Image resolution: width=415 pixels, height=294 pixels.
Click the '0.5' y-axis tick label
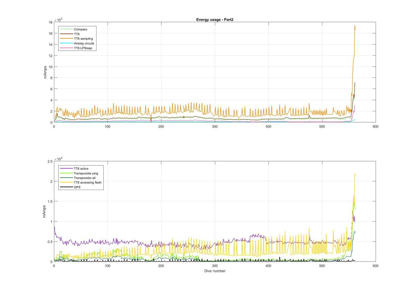pyautogui.click(x=50, y=241)
